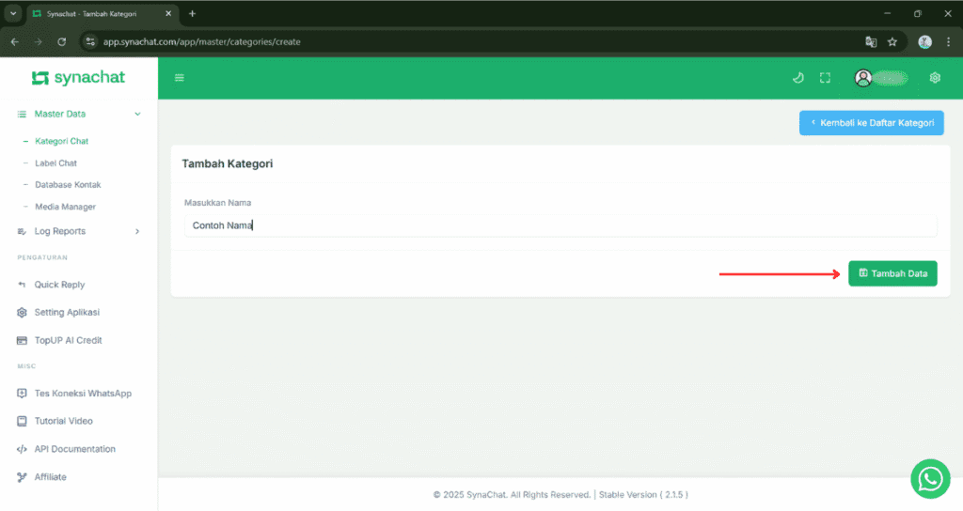Click the Quick Reply arrow icon

[x=23, y=285]
